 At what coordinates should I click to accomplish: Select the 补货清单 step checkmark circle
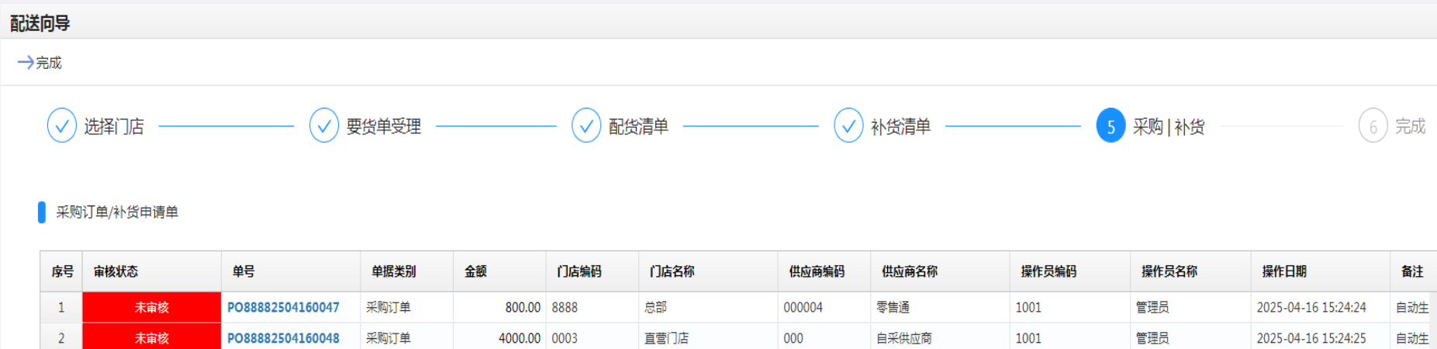(848, 126)
